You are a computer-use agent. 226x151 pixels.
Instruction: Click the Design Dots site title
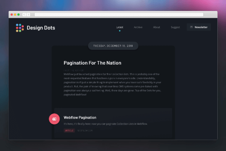[40, 28]
